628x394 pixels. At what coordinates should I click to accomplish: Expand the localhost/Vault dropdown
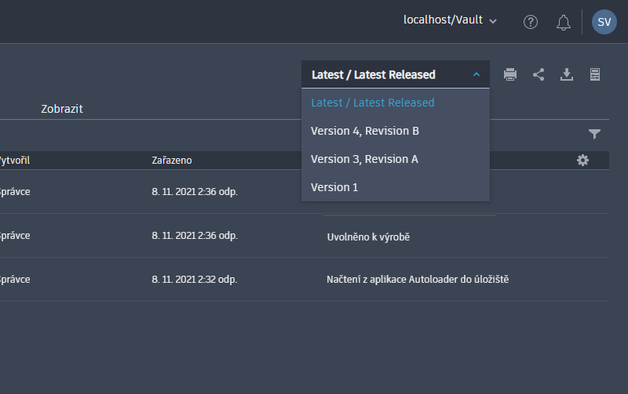pos(451,21)
